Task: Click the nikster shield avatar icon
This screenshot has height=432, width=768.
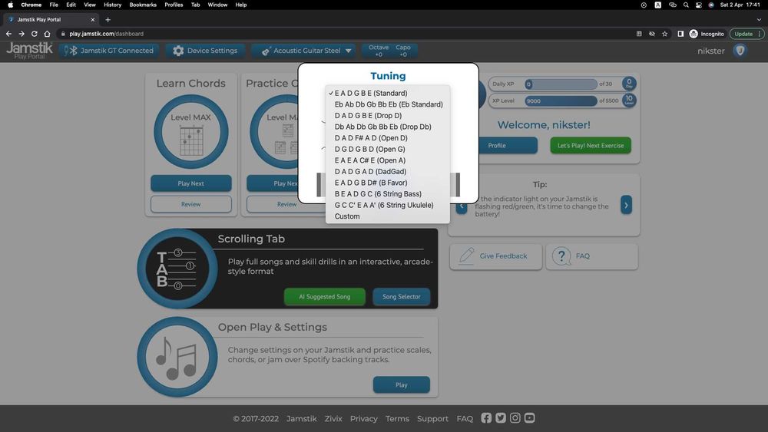Action: coord(740,51)
